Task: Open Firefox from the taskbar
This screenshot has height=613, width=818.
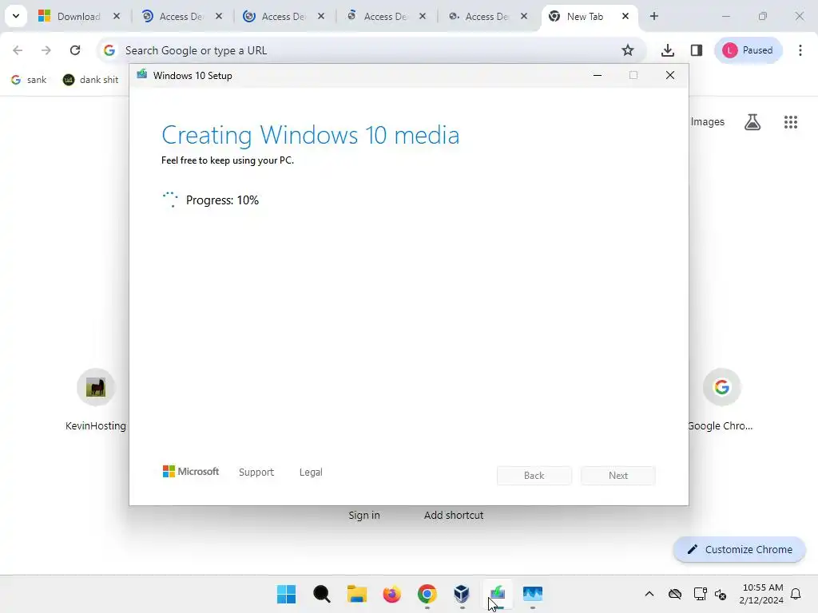Action: coord(391,594)
